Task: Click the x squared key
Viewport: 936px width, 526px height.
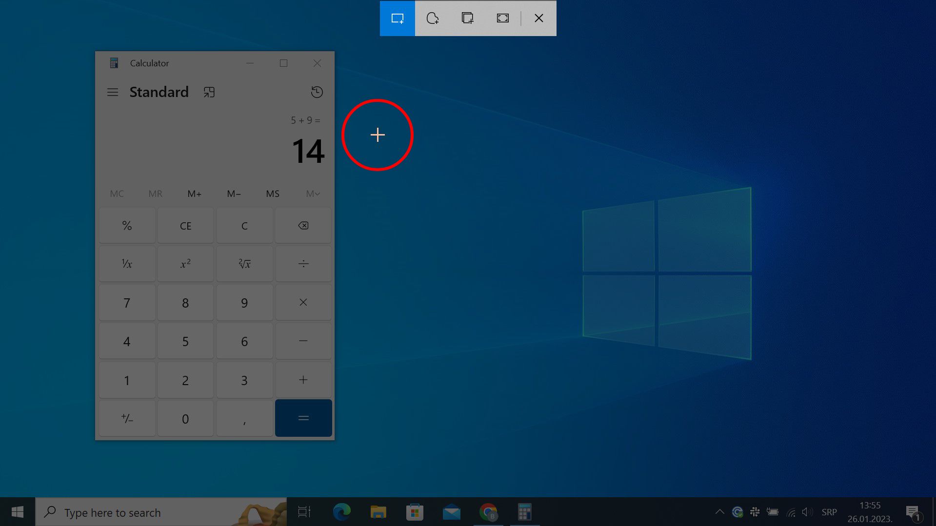Action: [185, 264]
